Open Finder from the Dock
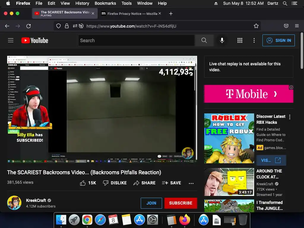 click(x=61, y=220)
